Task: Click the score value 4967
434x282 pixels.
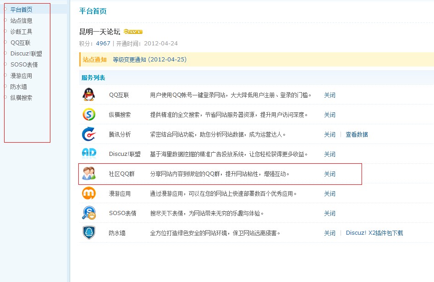Action: 103,44
